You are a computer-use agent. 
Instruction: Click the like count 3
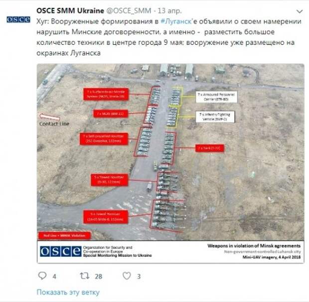[139, 277]
